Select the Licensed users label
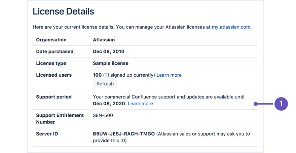Screen dimensions: 296x153 click(x=54, y=75)
